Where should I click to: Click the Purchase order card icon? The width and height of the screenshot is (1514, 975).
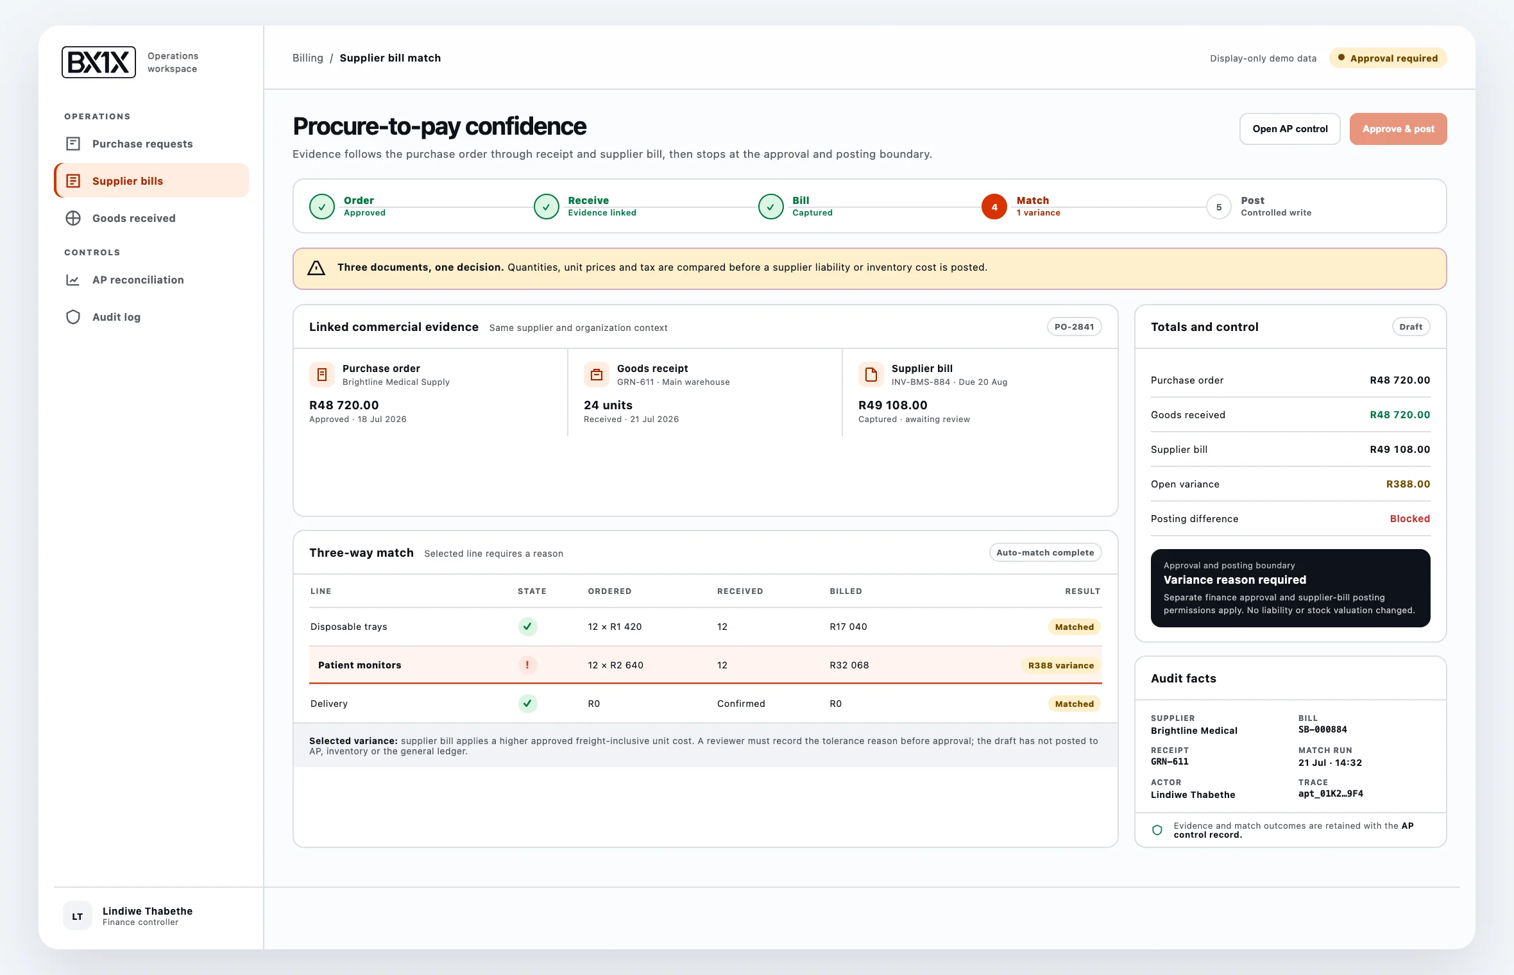click(x=322, y=375)
